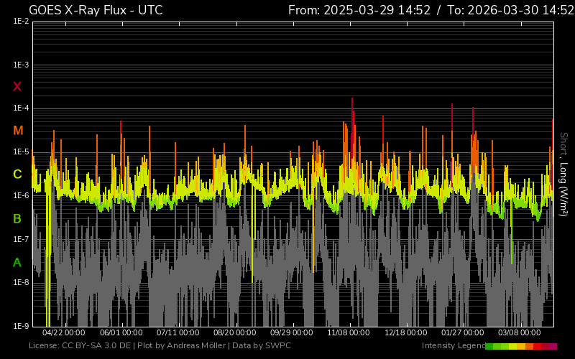Click the Intensity Legend color bar
Image resolution: width=575 pixels, height=359 pixels.
pos(520,346)
